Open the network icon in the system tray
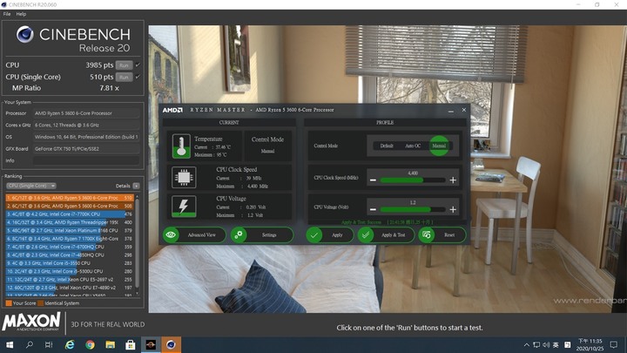 pos(536,344)
